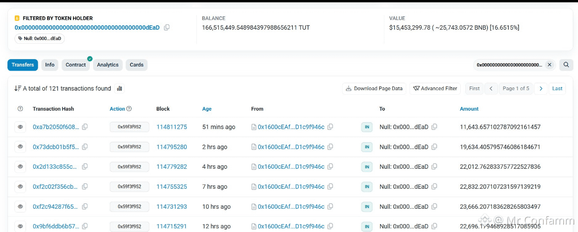Viewport: 578px width, 232px height.
Task: Jump to the Last page
Action: click(557, 88)
